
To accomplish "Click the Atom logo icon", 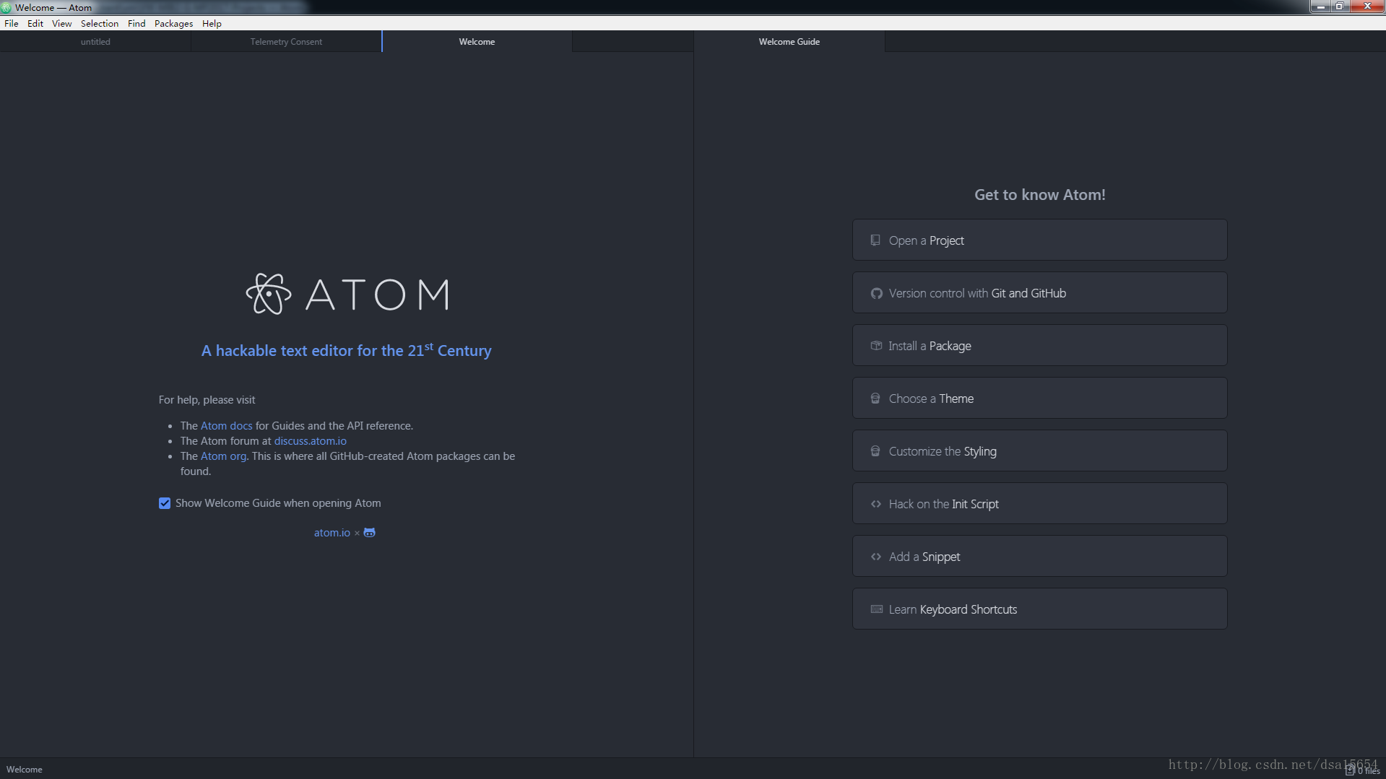I will pos(269,294).
